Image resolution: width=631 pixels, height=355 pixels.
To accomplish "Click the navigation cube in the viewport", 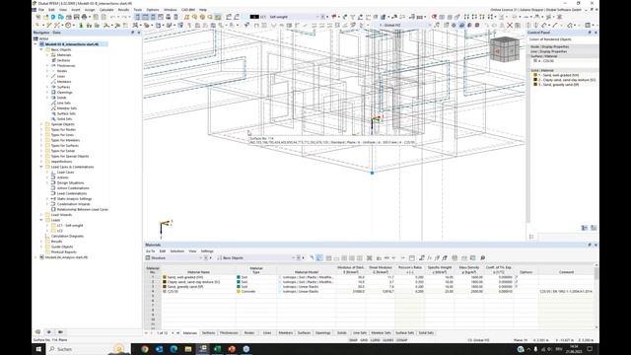I will click(505, 49).
